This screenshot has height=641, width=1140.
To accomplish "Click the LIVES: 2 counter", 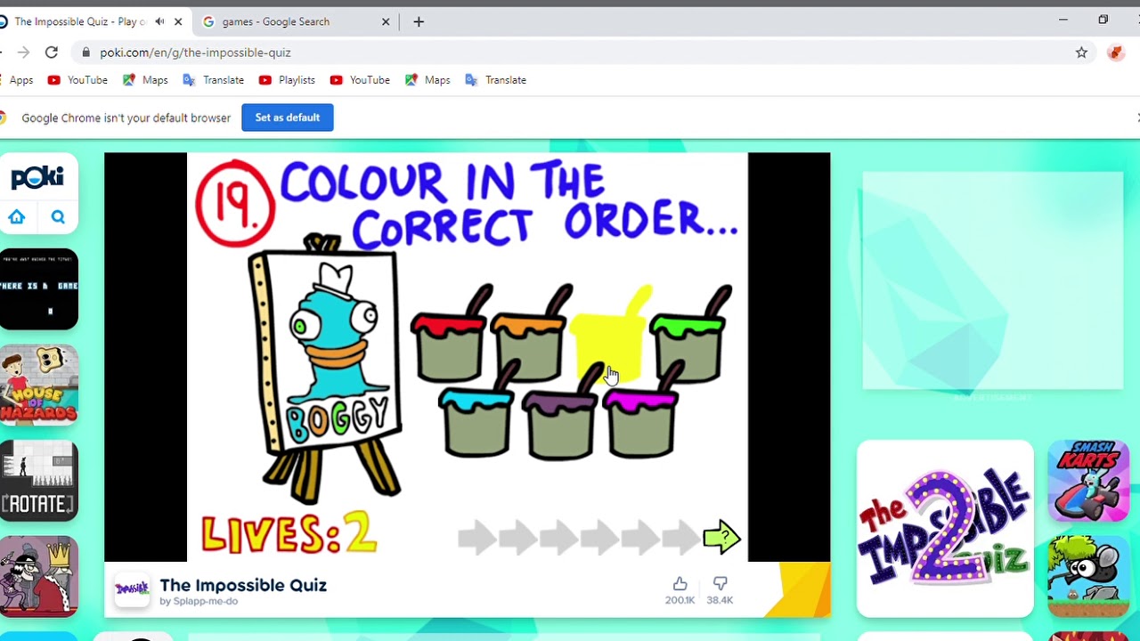I will 289,534.
